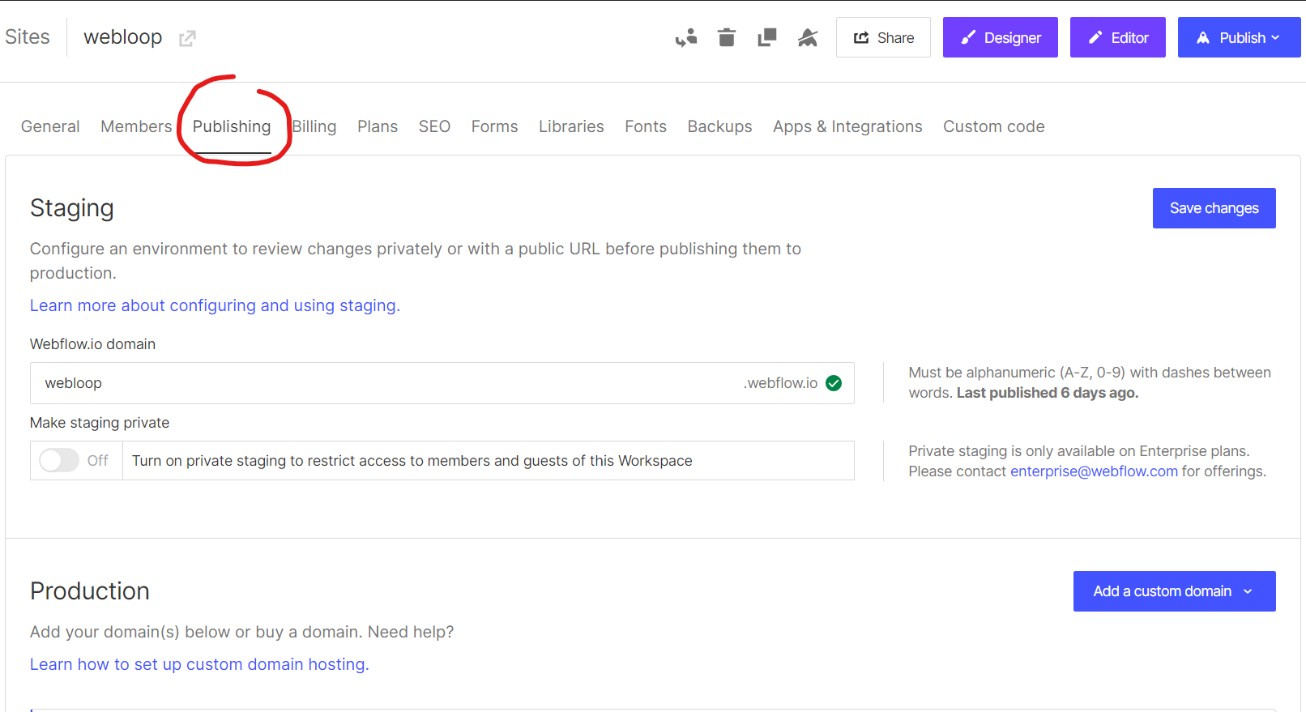
Task: Click the unpublish site icon
Action: click(x=808, y=37)
